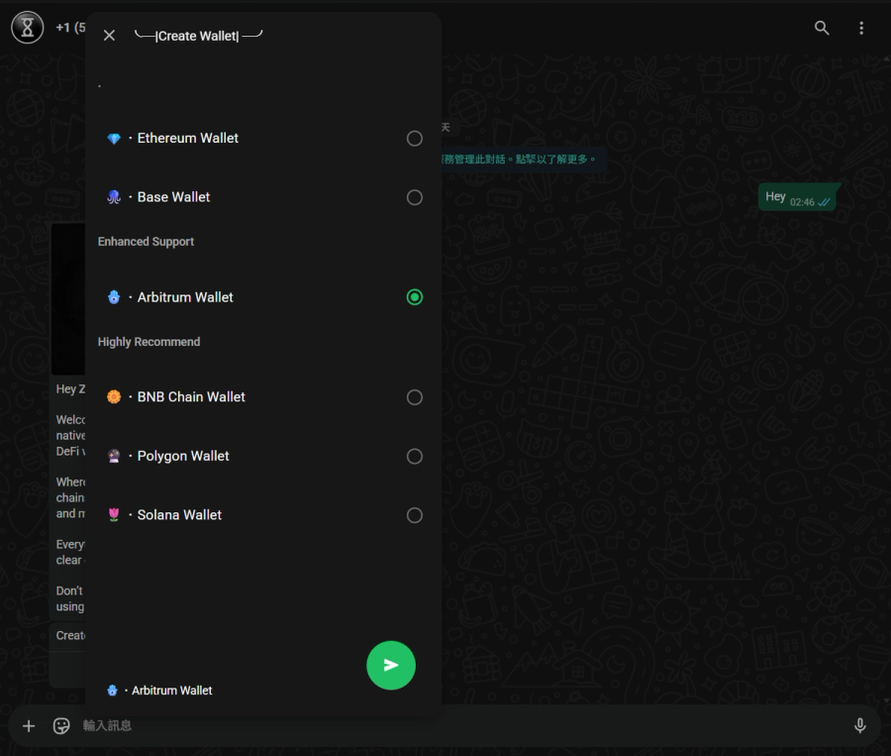Click the Solana Wallet label

tap(179, 515)
